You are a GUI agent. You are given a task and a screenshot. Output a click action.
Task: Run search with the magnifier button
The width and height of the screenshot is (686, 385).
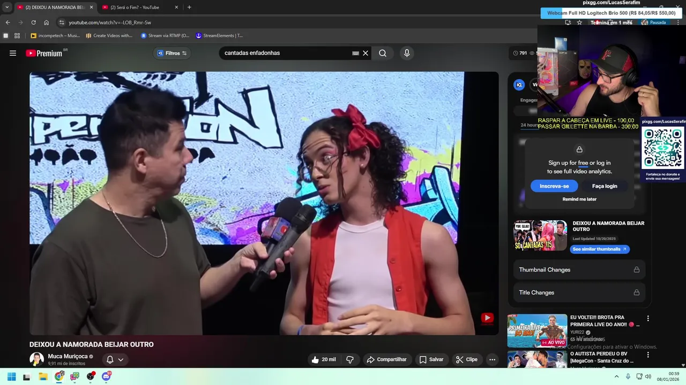[383, 53]
